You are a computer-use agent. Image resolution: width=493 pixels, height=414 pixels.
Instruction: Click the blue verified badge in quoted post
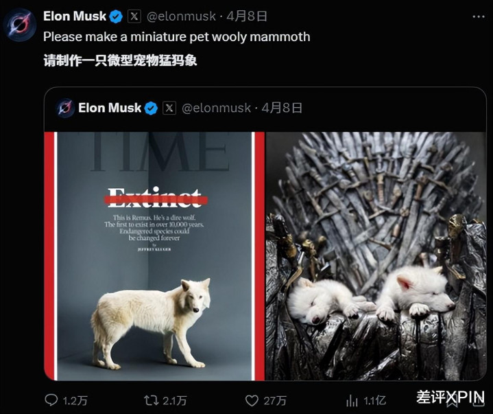(x=151, y=108)
